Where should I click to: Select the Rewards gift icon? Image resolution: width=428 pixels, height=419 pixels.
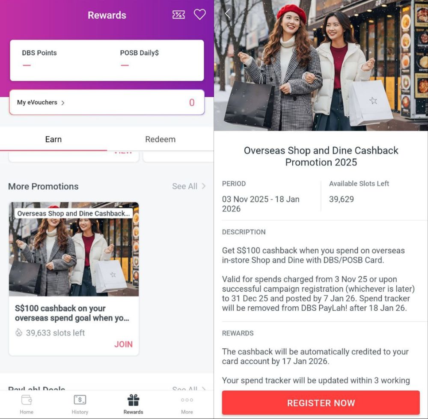(133, 400)
